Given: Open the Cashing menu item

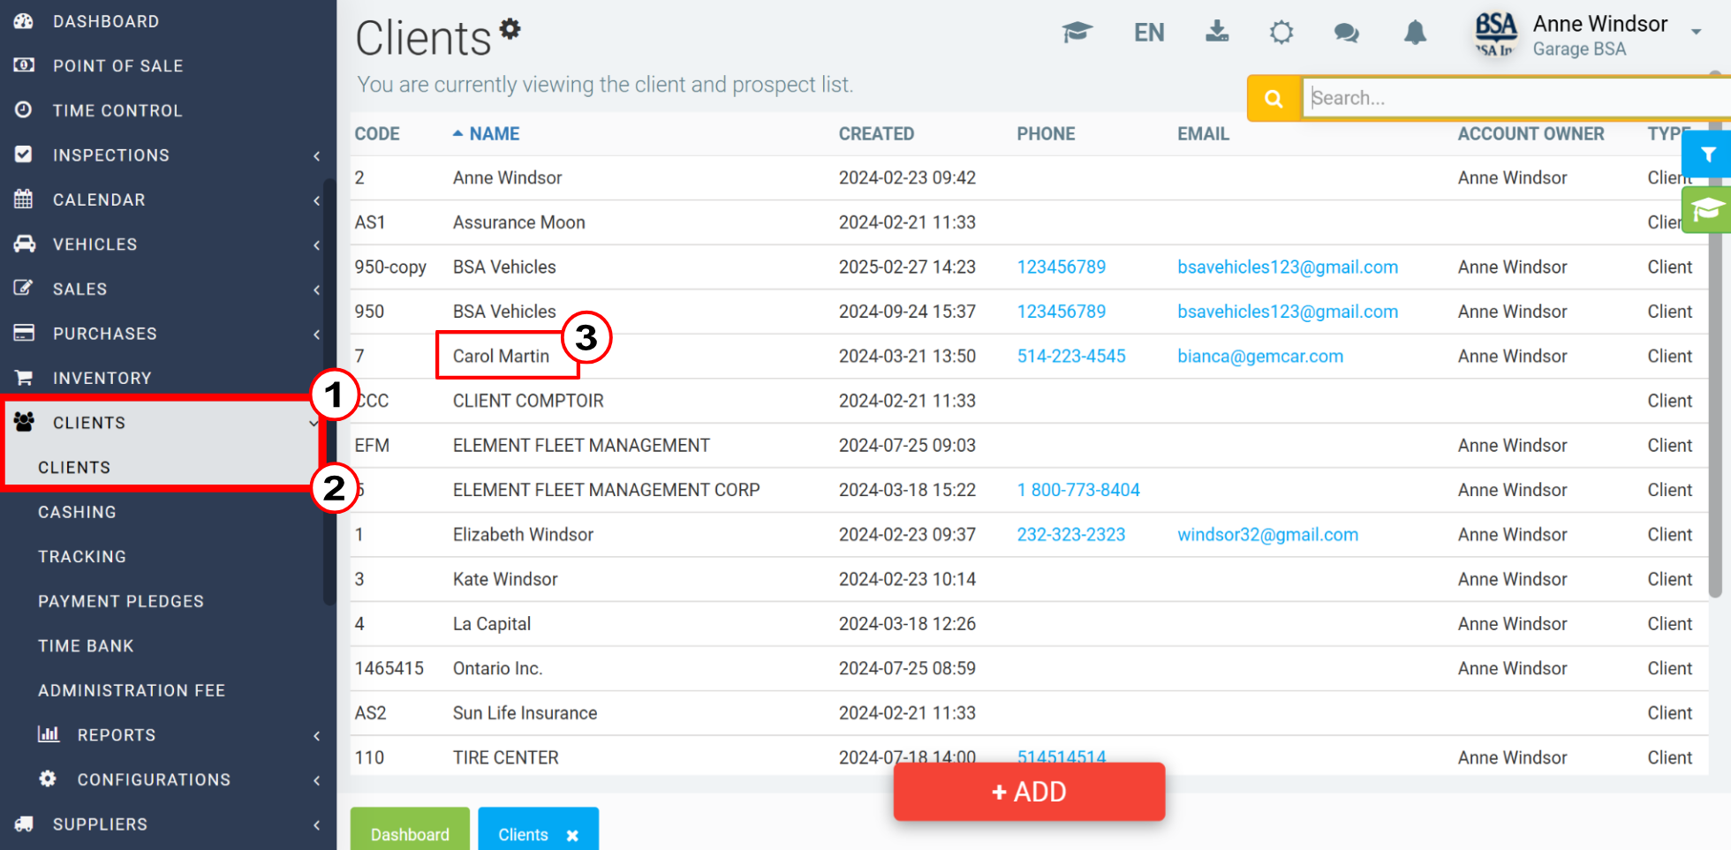Looking at the screenshot, I should pos(77,512).
